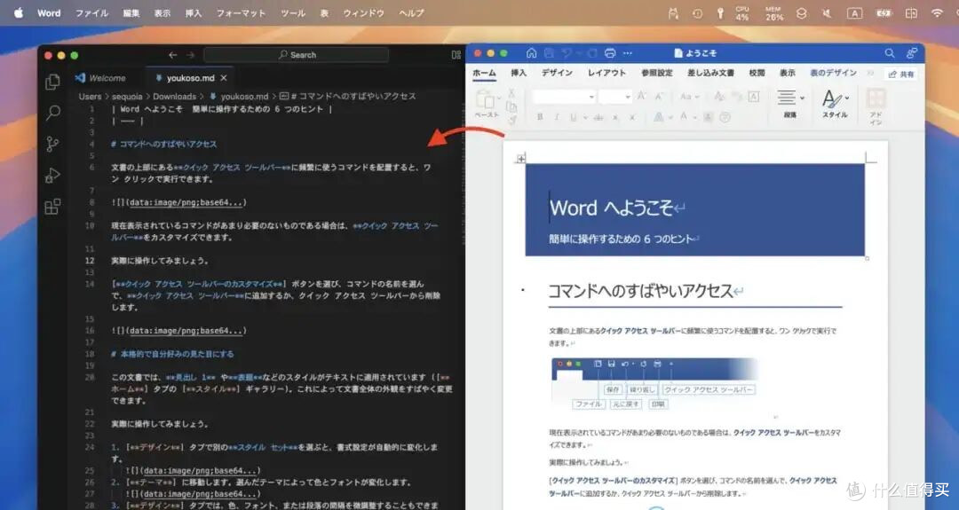Click the 実際に操作してみましょう text on line 12
Screen dimensions: 959x510
click(160, 261)
